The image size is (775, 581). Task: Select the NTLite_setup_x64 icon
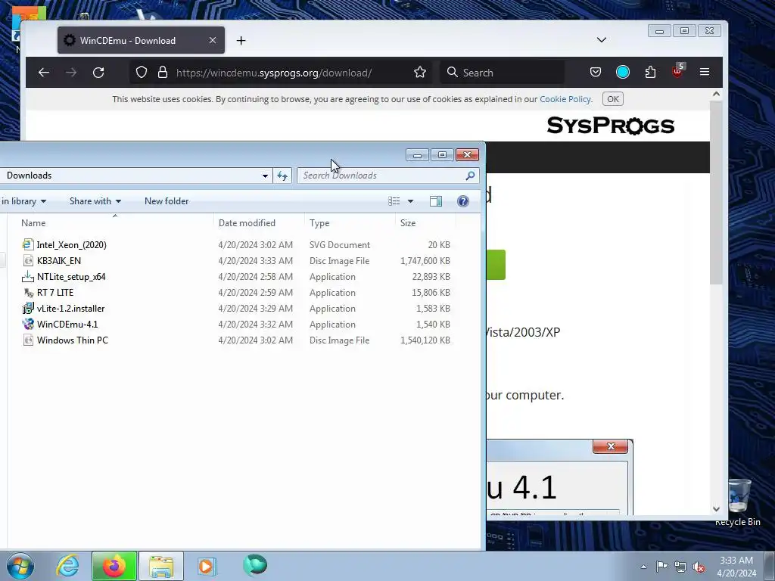point(28,277)
